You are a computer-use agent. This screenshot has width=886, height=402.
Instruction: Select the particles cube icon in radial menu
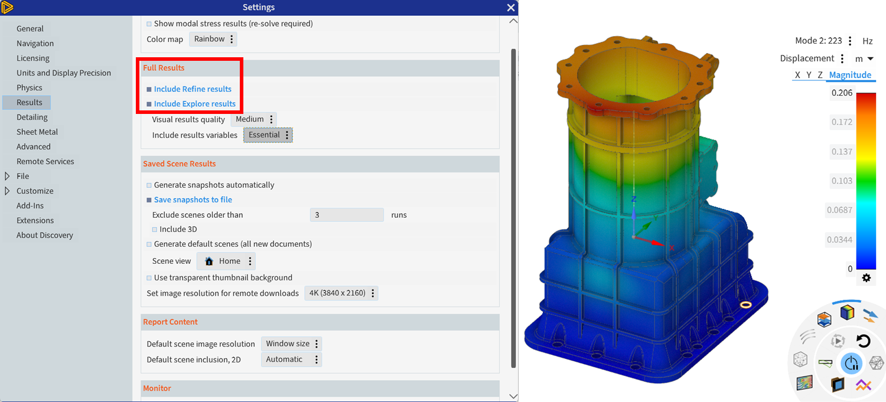click(800, 359)
